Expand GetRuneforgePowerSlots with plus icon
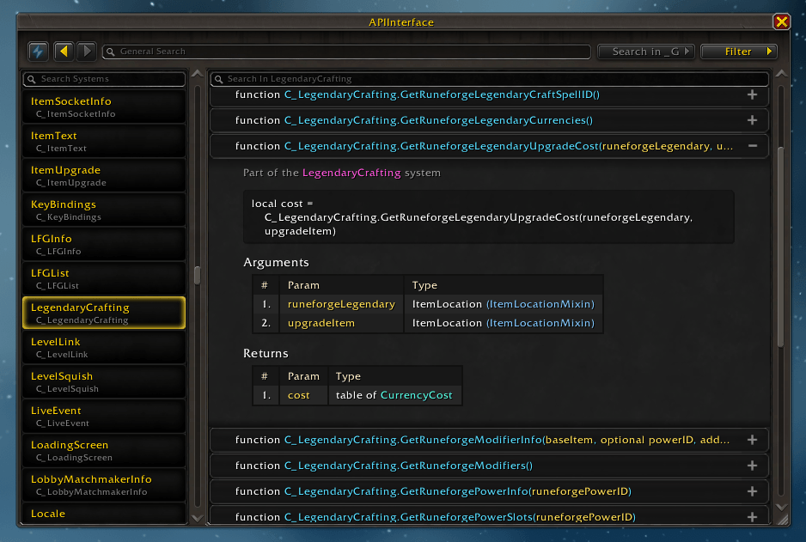The width and height of the screenshot is (806, 542). pos(752,517)
